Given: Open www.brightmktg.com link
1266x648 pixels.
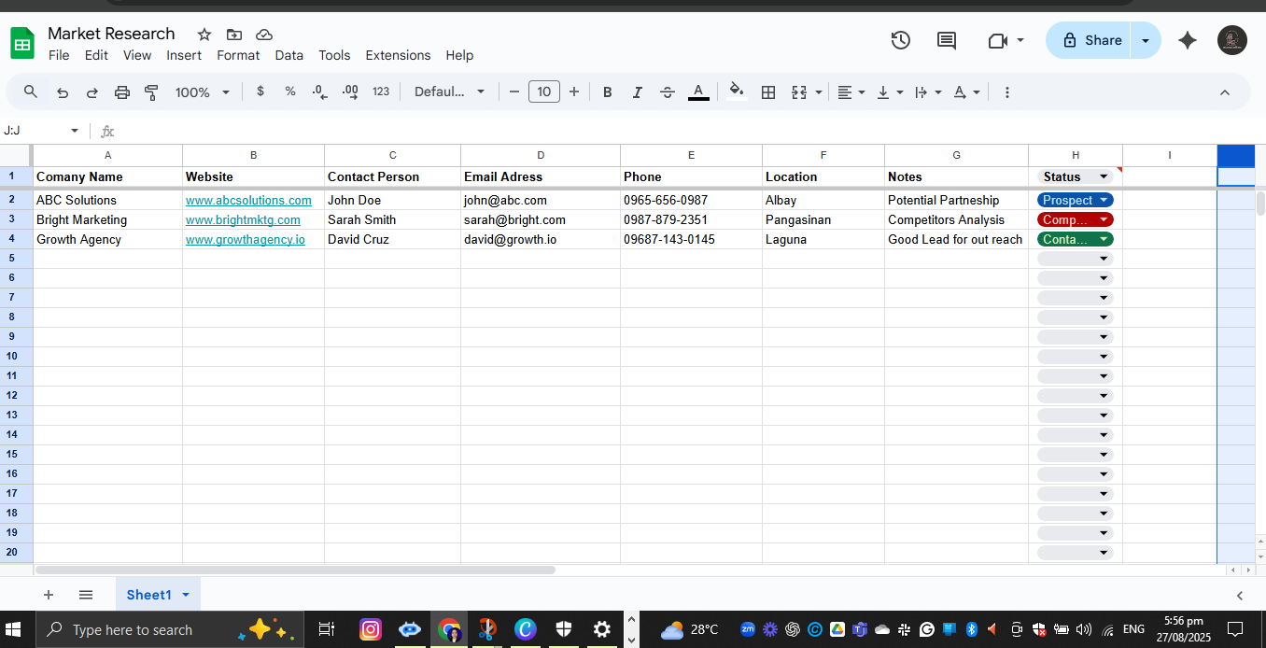Looking at the screenshot, I should pyautogui.click(x=243, y=219).
